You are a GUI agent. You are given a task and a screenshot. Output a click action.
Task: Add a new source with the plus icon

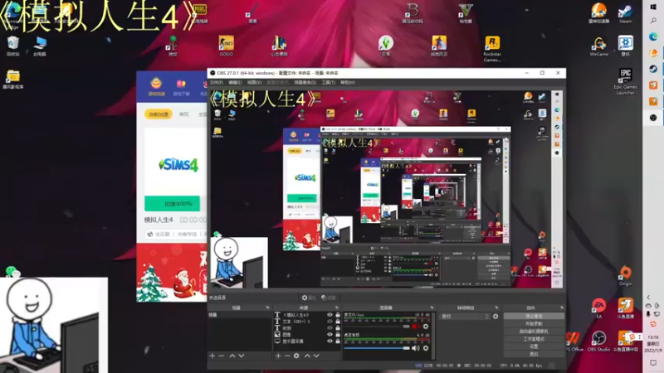278,356
